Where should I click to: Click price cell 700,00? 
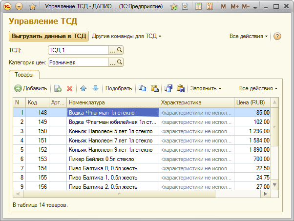(252, 159)
